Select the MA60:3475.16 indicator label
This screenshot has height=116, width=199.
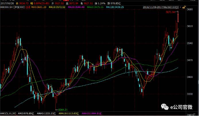(95, 7)
